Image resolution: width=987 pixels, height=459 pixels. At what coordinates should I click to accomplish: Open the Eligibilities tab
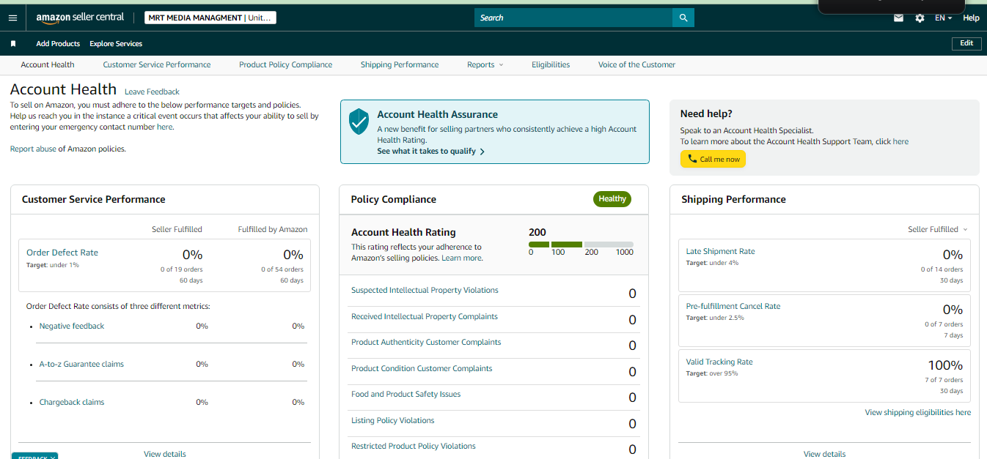tap(551, 64)
